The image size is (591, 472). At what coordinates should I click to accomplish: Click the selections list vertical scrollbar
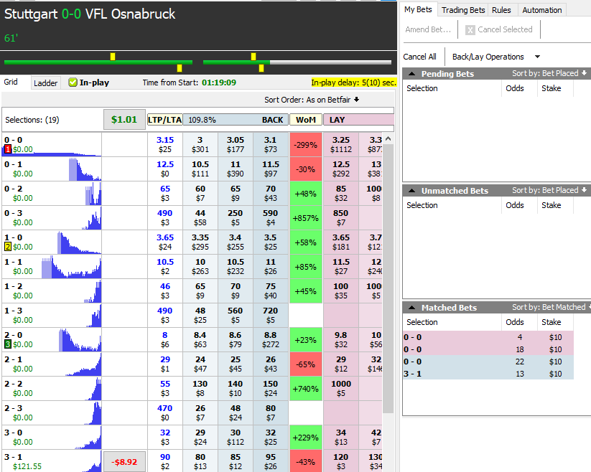[388, 278]
